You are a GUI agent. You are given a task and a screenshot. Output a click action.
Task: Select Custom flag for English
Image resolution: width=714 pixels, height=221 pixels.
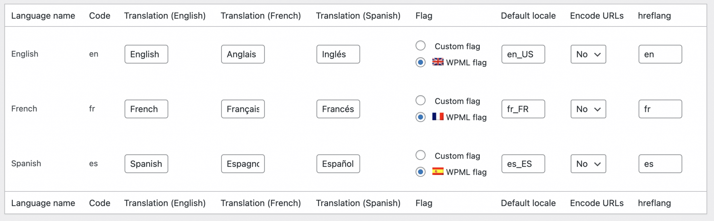point(420,46)
